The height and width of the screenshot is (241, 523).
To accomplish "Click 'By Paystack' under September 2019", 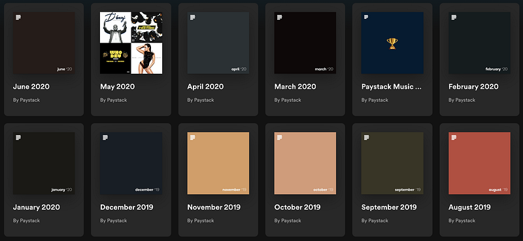I will tap(375, 220).
